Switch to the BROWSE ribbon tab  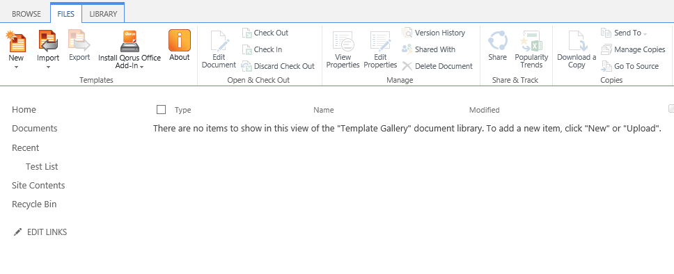[x=26, y=14]
